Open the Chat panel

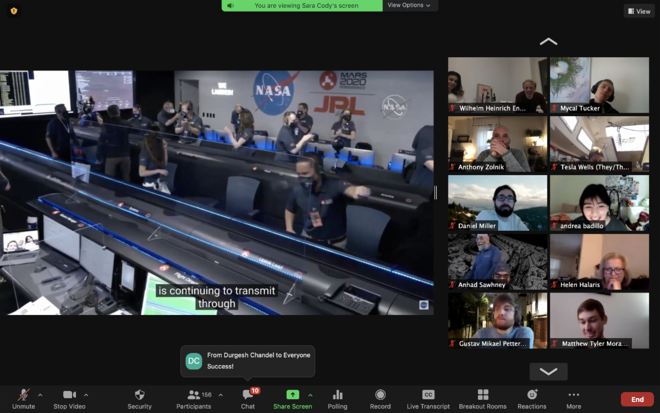[x=248, y=395]
